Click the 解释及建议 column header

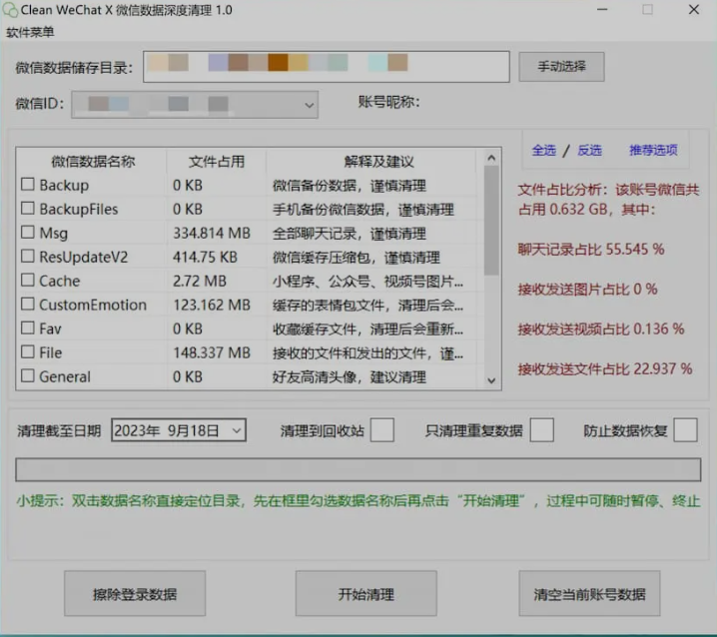pos(378,162)
